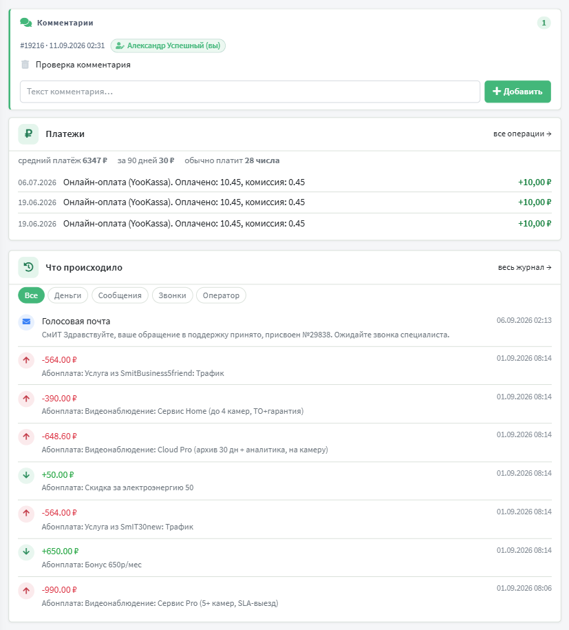The width and height of the screenshot is (569, 630).
Task: Click the comments speech bubble icon
Action: coord(25,23)
